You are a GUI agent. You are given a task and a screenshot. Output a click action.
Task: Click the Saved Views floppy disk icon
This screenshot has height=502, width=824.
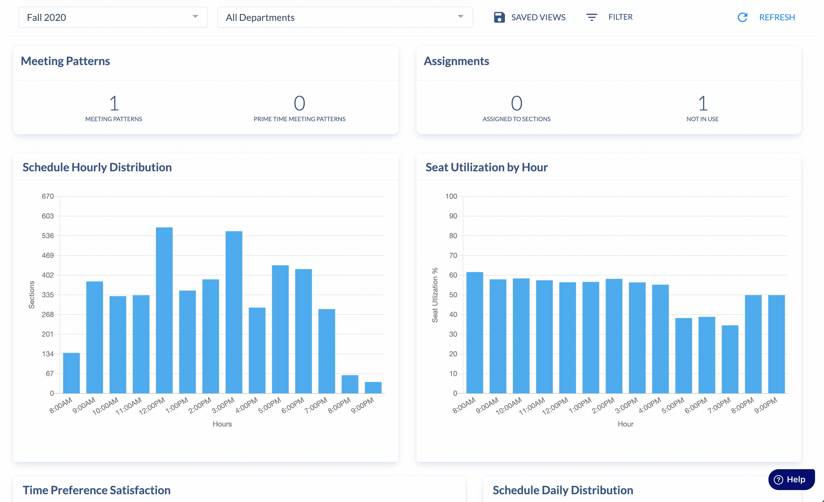499,17
